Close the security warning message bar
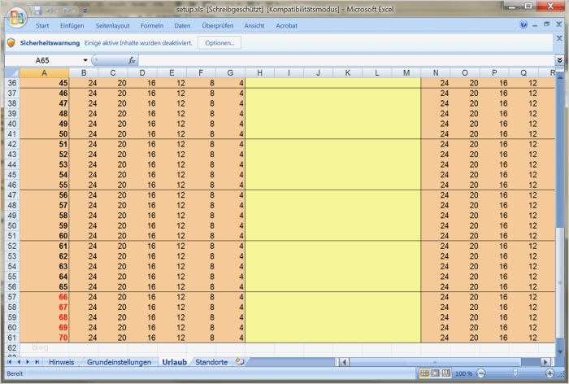This screenshot has width=569, height=384. [559, 37]
